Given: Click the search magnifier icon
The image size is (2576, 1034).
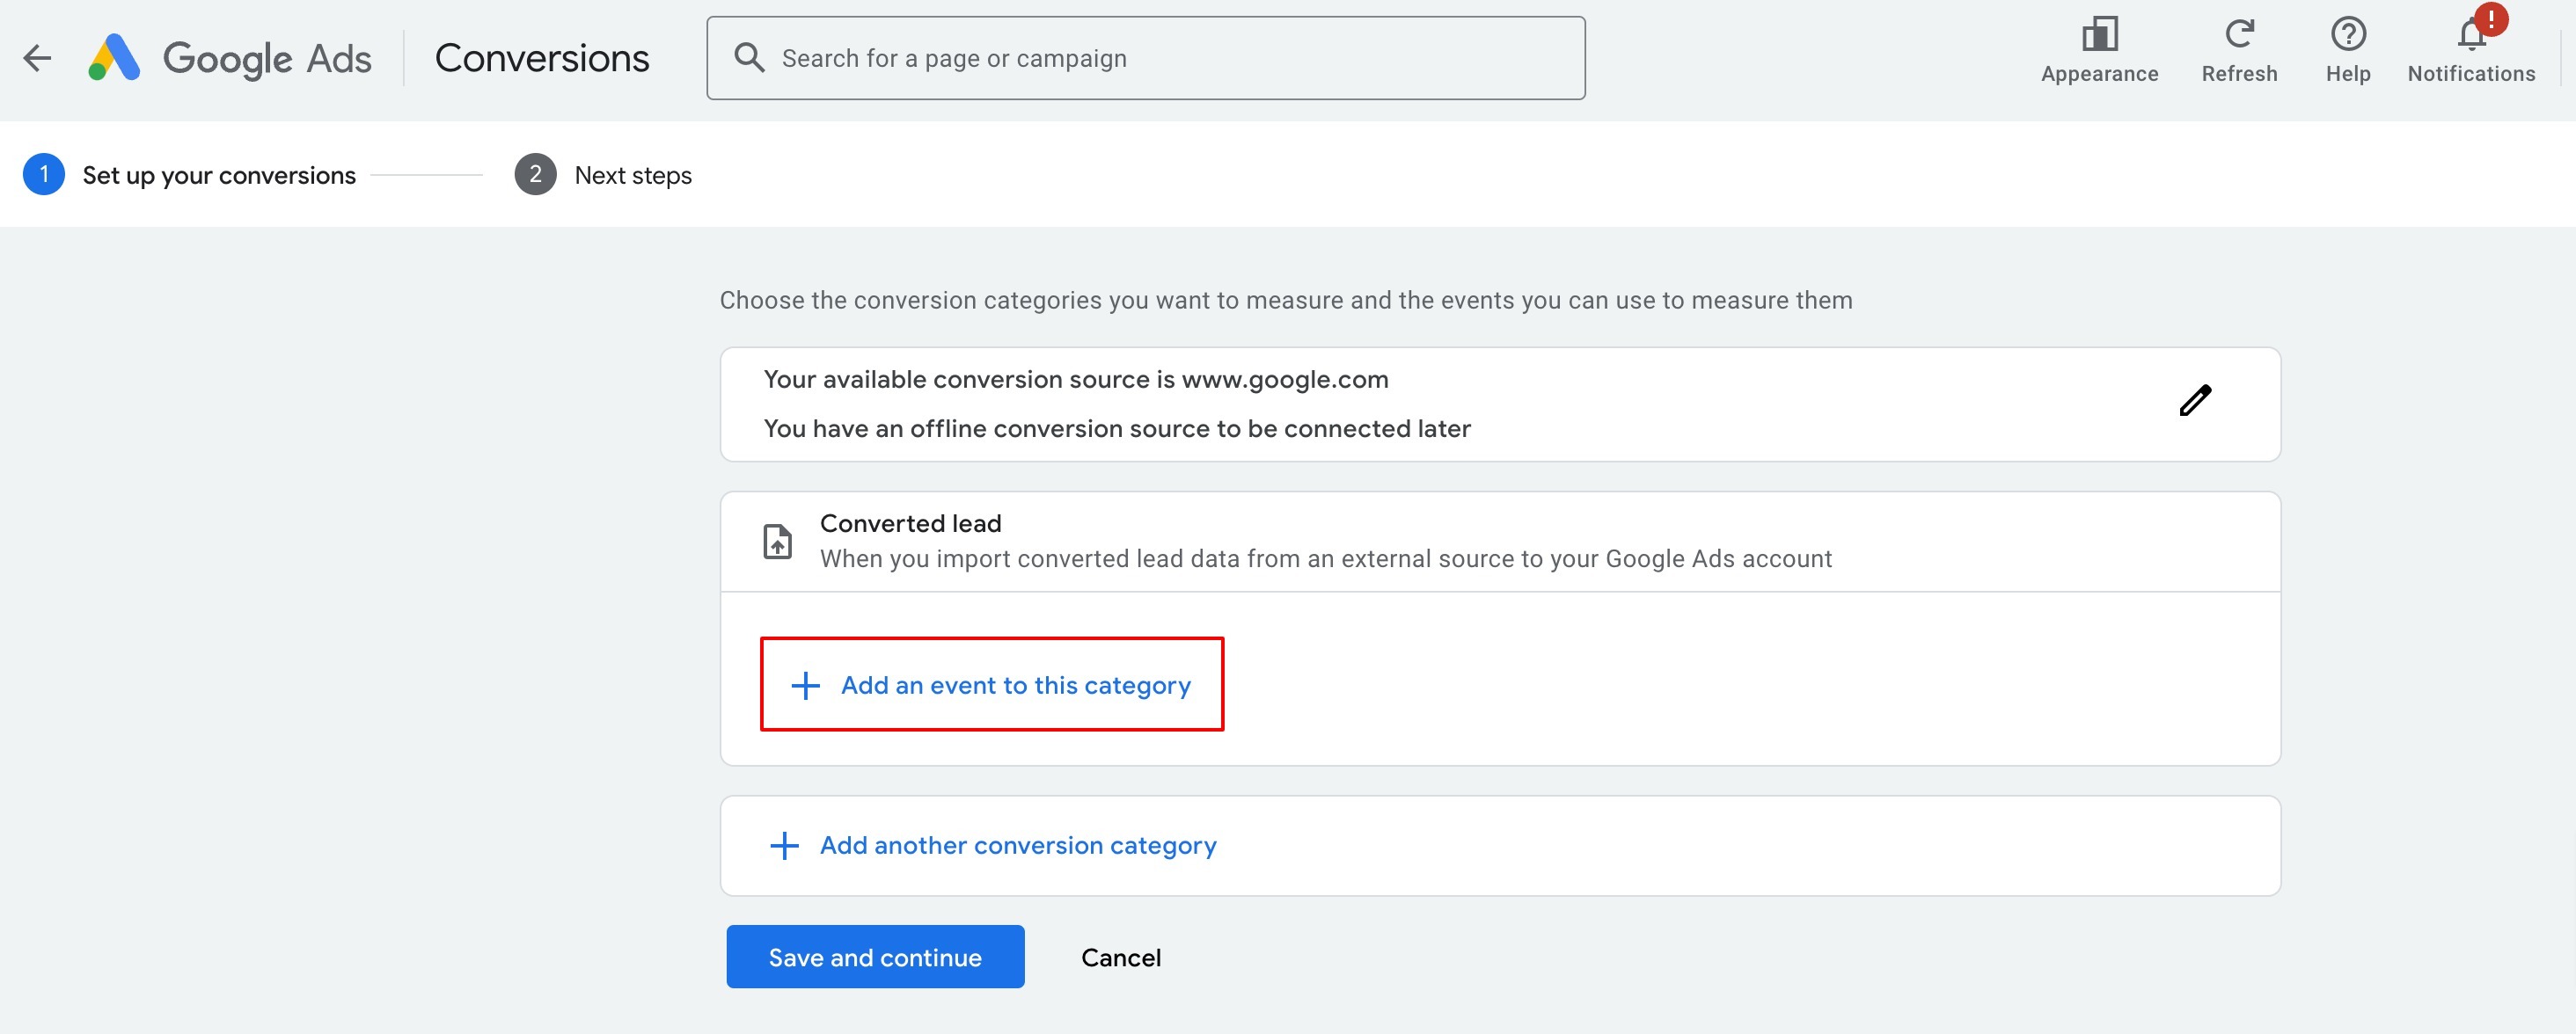Looking at the screenshot, I should (x=749, y=58).
